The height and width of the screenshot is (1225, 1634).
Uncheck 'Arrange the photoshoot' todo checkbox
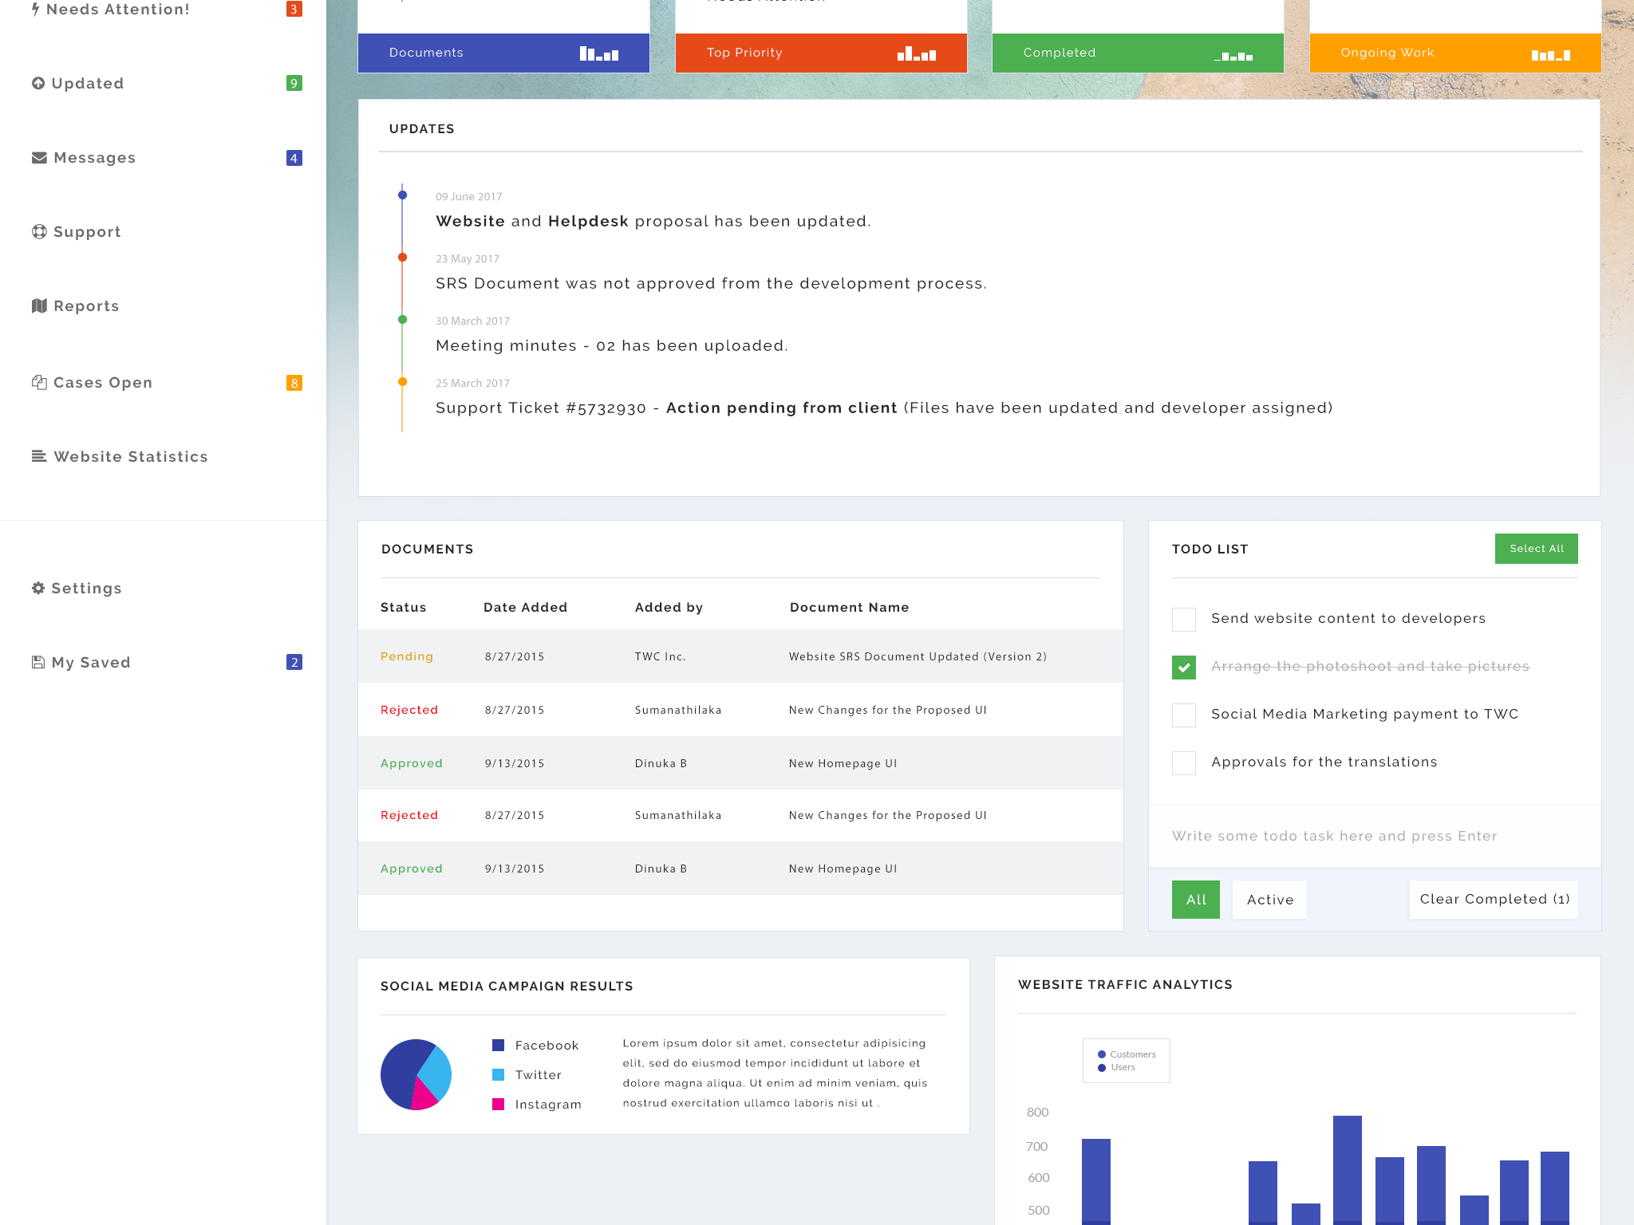(x=1184, y=668)
